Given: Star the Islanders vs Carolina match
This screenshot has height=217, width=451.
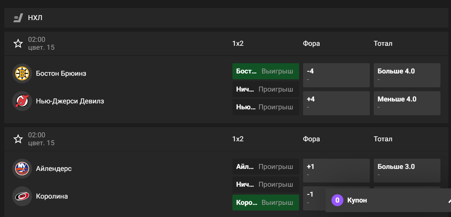Looking at the screenshot, I should click(x=18, y=139).
